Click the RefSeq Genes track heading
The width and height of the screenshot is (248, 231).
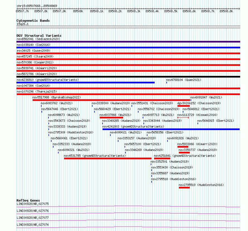(x=28, y=200)
